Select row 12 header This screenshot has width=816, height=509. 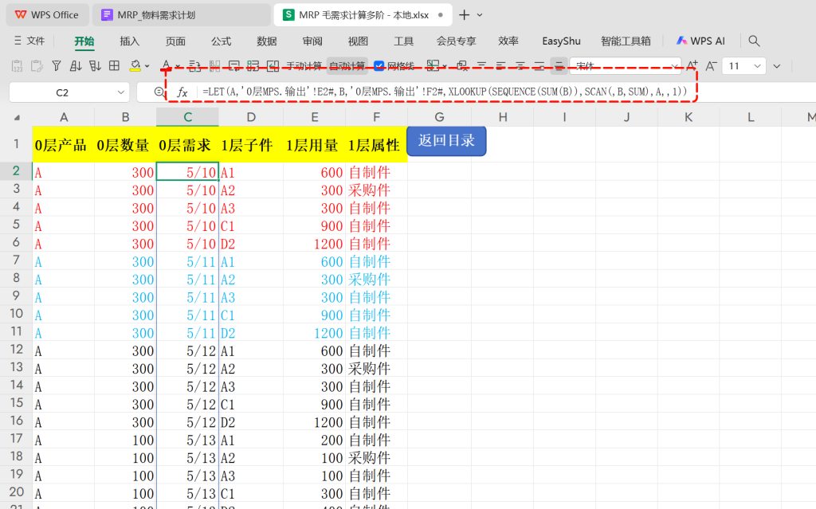(x=17, y=350)
